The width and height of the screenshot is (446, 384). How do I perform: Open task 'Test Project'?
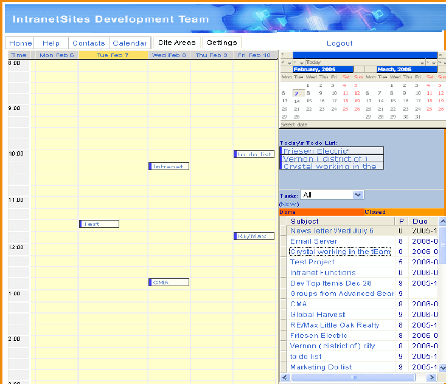coord(312,262)
